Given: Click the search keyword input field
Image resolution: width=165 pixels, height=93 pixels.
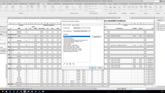Looking at the screenshot, I should pyautogui.click(x=151, y=1).
